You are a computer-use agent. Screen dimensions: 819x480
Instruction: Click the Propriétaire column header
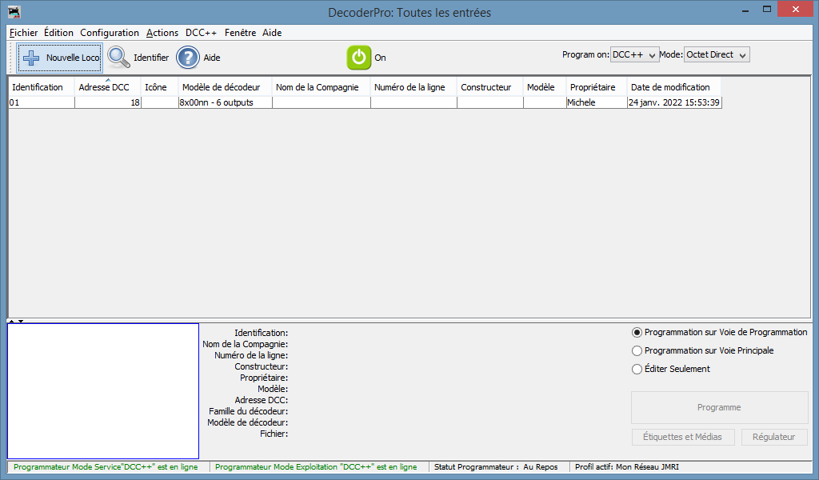tap(597, 87)
